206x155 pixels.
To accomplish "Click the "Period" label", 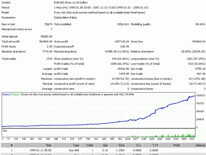I will (5, 8).
